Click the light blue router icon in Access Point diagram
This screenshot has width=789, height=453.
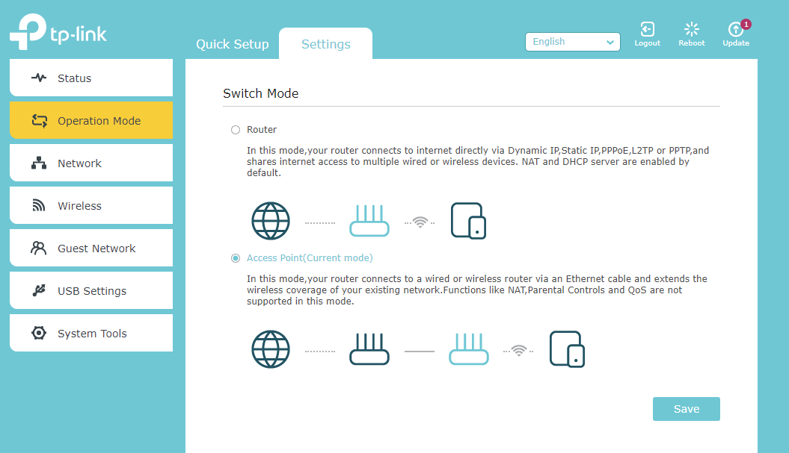468,349
